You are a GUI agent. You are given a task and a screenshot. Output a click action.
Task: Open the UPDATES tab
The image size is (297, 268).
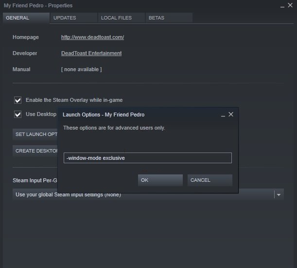click(x=74, y=18)
